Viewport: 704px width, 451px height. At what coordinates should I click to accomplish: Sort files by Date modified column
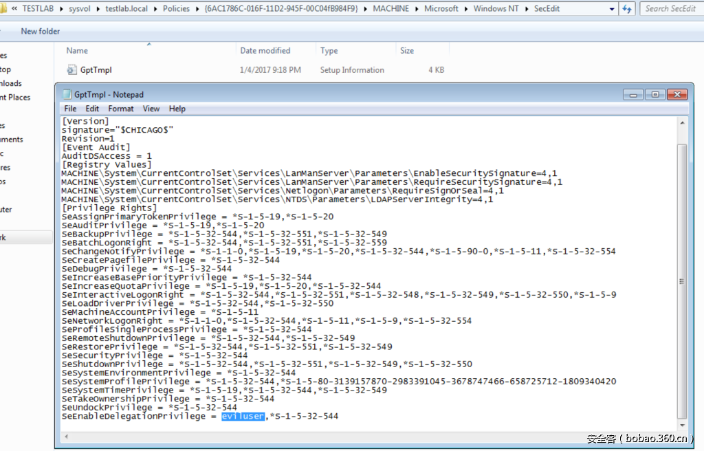click(x=265, y=51)
